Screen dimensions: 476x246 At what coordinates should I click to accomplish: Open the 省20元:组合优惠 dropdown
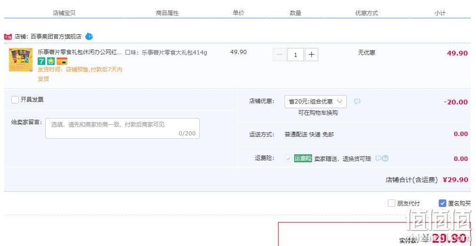tap(316, 102)
